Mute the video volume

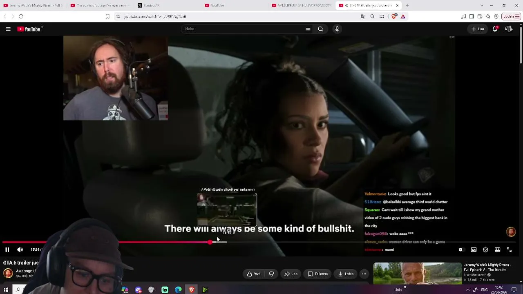coord(20,249)
